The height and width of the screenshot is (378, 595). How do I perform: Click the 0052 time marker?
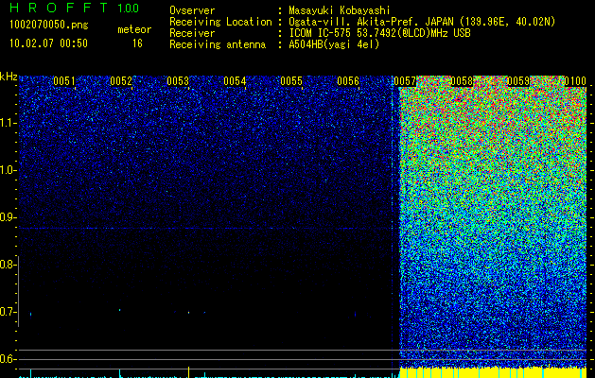click(121, 81)
